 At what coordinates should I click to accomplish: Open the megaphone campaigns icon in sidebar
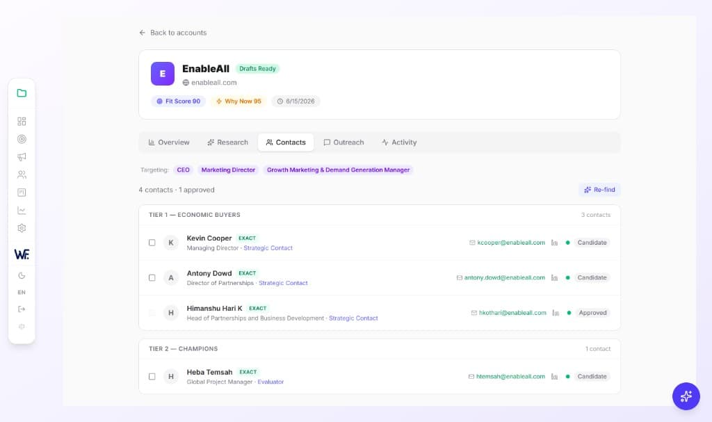click(x=22, y=156)
